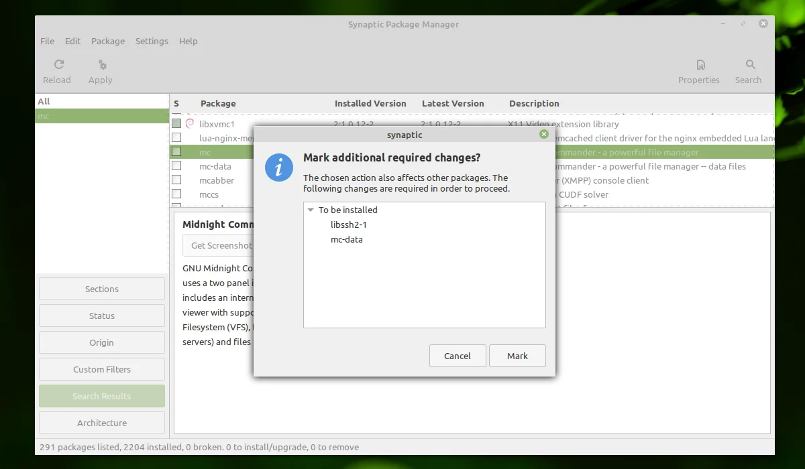805x469 pixels.
Task: Click the Search Results button
Action: 102,396
